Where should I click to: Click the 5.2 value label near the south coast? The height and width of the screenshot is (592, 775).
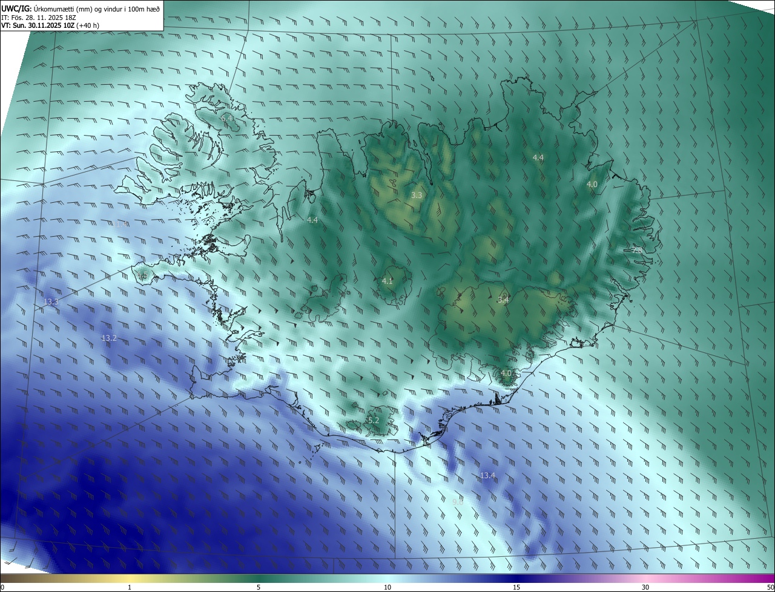coord(373,420)
